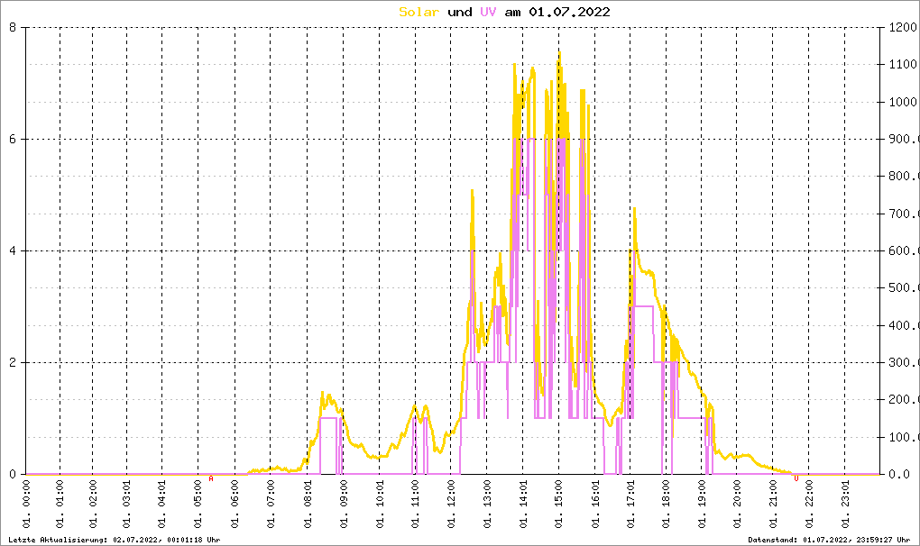The height and width of the screenshot is (546, 920).
Task: Select the date '01.07.2022' in the chart title
Action: click(x=569, y=12)
